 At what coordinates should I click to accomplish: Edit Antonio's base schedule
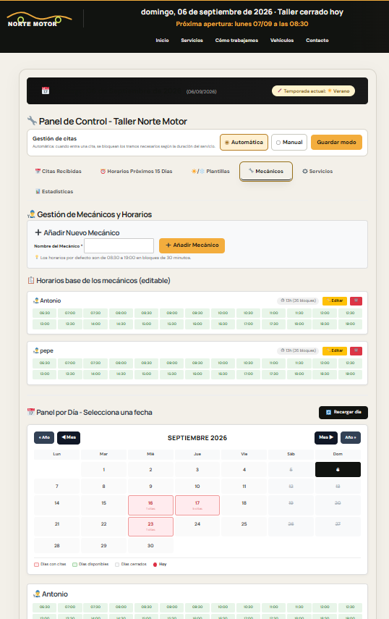click(x=335, y=301)
